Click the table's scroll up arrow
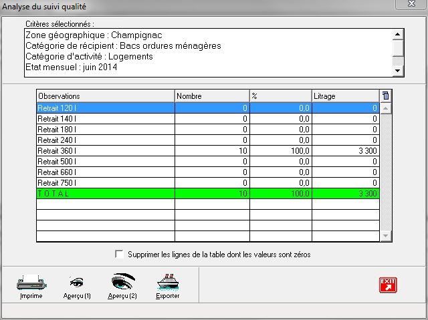The height and width of the screenshot is (320, 428). point(386,108)
